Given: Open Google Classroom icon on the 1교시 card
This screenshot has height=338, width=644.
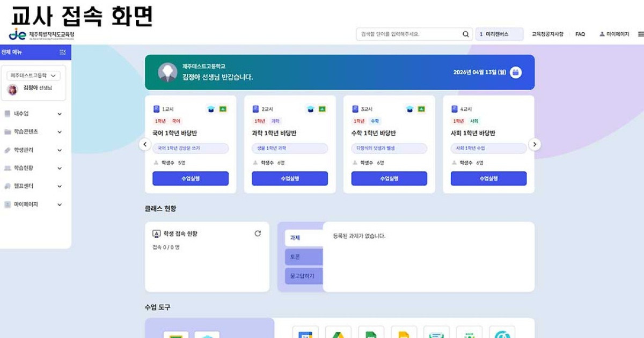Looking at the screenshot, I should [x=222, y=108].
